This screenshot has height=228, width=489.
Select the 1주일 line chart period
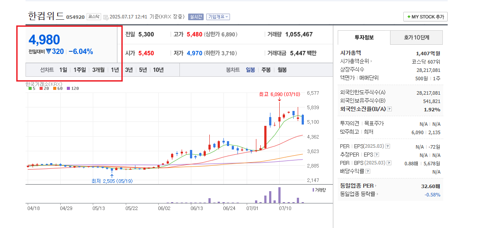click(x=80, y=70)
